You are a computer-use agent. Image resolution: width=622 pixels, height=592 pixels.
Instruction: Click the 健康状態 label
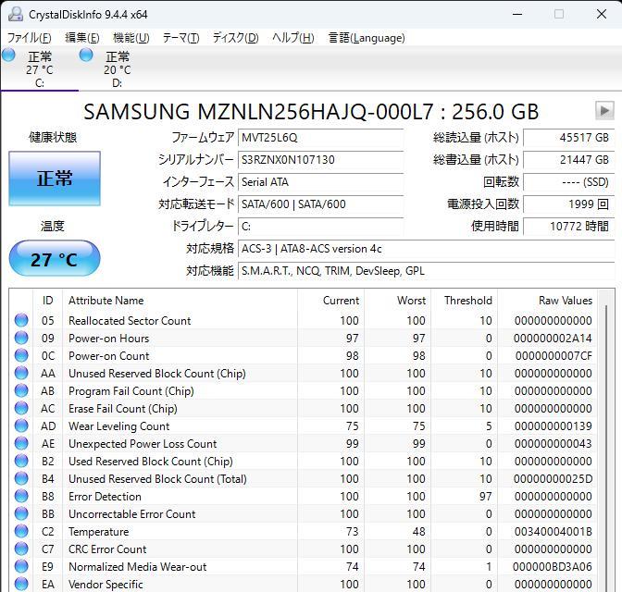[x=53, y=138]
